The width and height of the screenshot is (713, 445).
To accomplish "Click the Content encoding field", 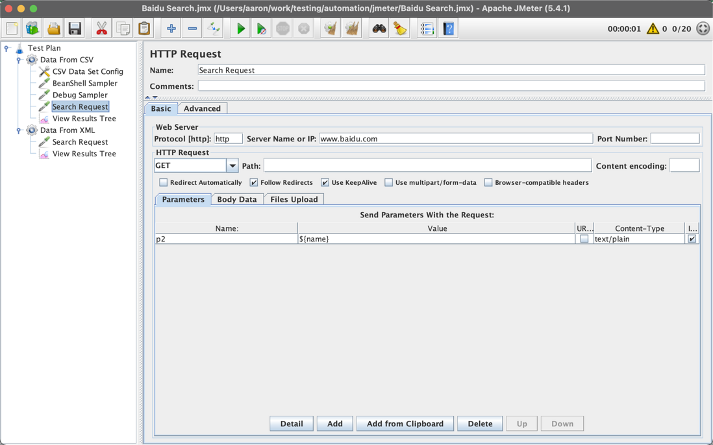I will coord(684,166).
